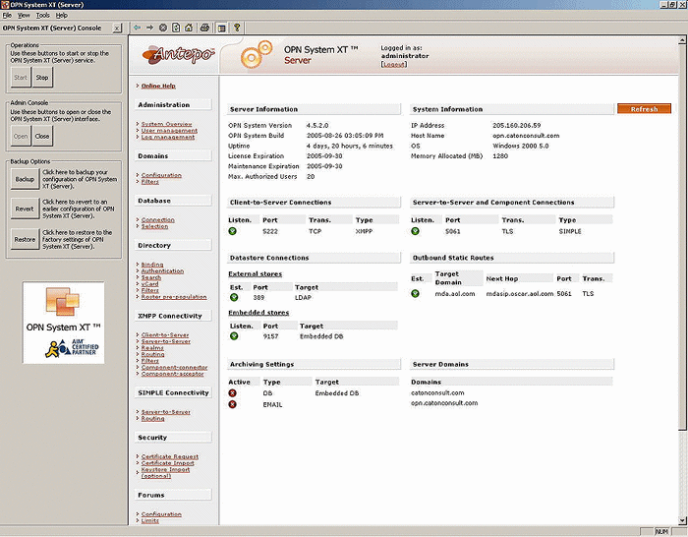Open Directory Binding link
This screenshot has height=537, width=688.
[152, 265]
